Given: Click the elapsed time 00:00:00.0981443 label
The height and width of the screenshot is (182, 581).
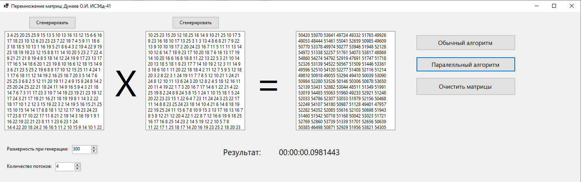Looking at the screenshot, I should [309, 152].
